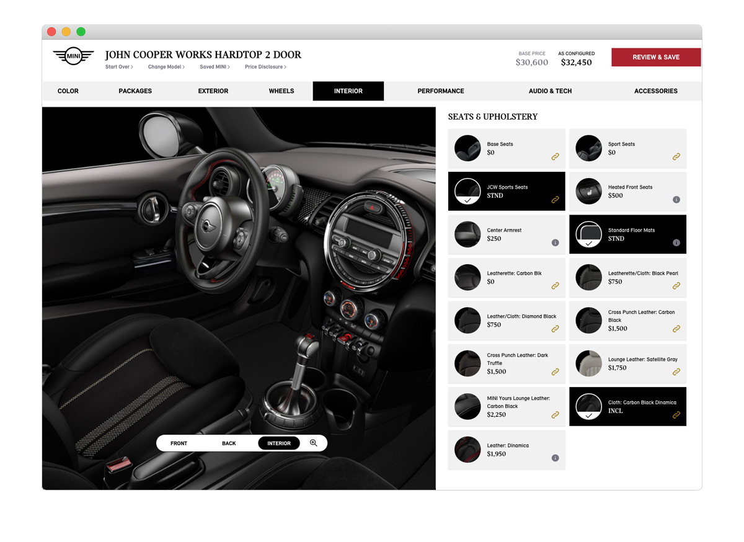
Task: Add Center Armrest thumbnail option
Action: pos(467,234)
